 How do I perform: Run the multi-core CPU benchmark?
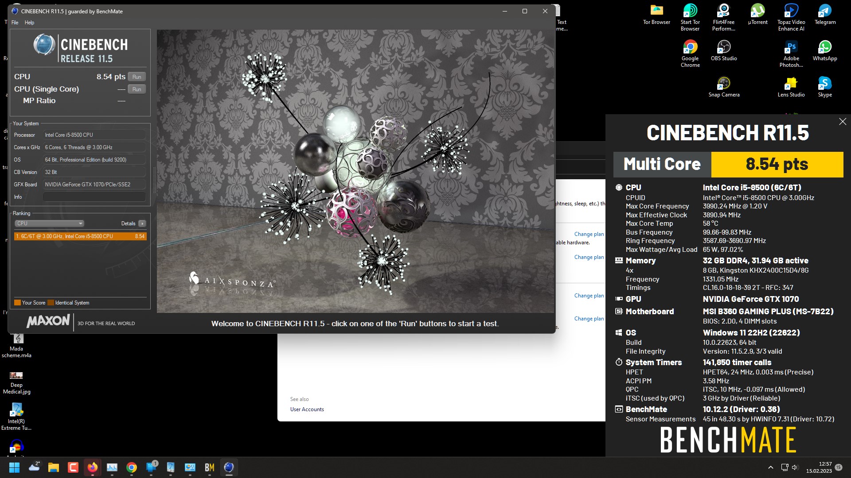click(x=137, y=77)
